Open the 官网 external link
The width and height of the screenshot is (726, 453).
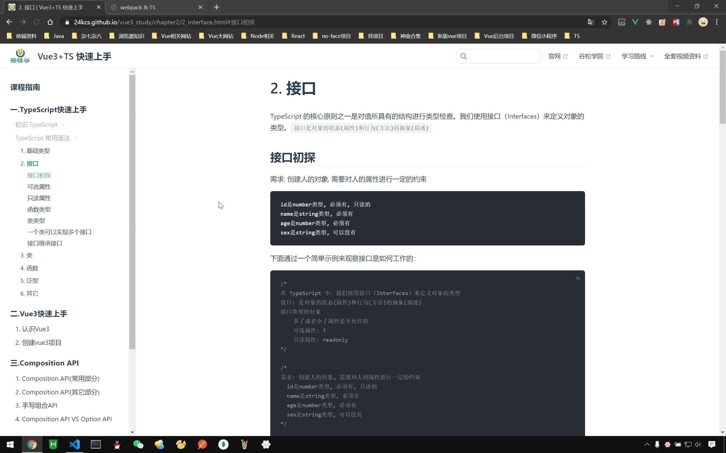tap(555, 56)
